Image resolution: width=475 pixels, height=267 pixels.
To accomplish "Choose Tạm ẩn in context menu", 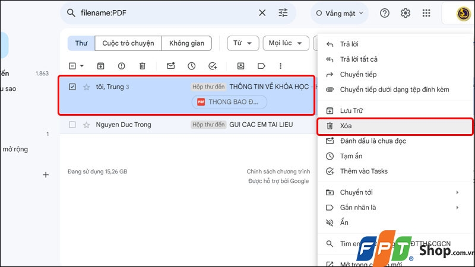I will click(x=395, y=156).
